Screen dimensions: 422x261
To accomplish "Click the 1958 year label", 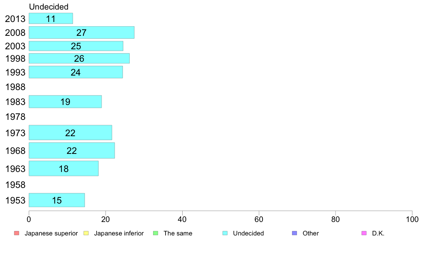I will point(15,185).
